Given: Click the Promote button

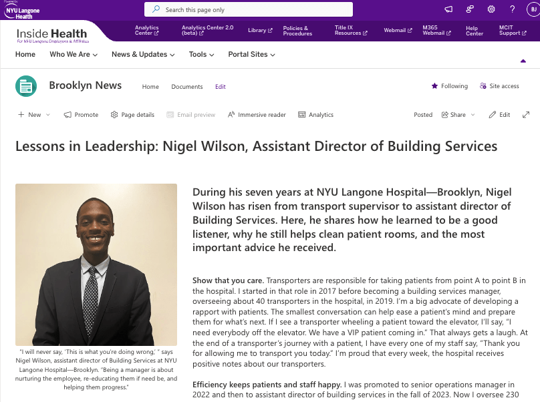Looking at the screenshot, I should pyautogui.click(x=82, y=115).
